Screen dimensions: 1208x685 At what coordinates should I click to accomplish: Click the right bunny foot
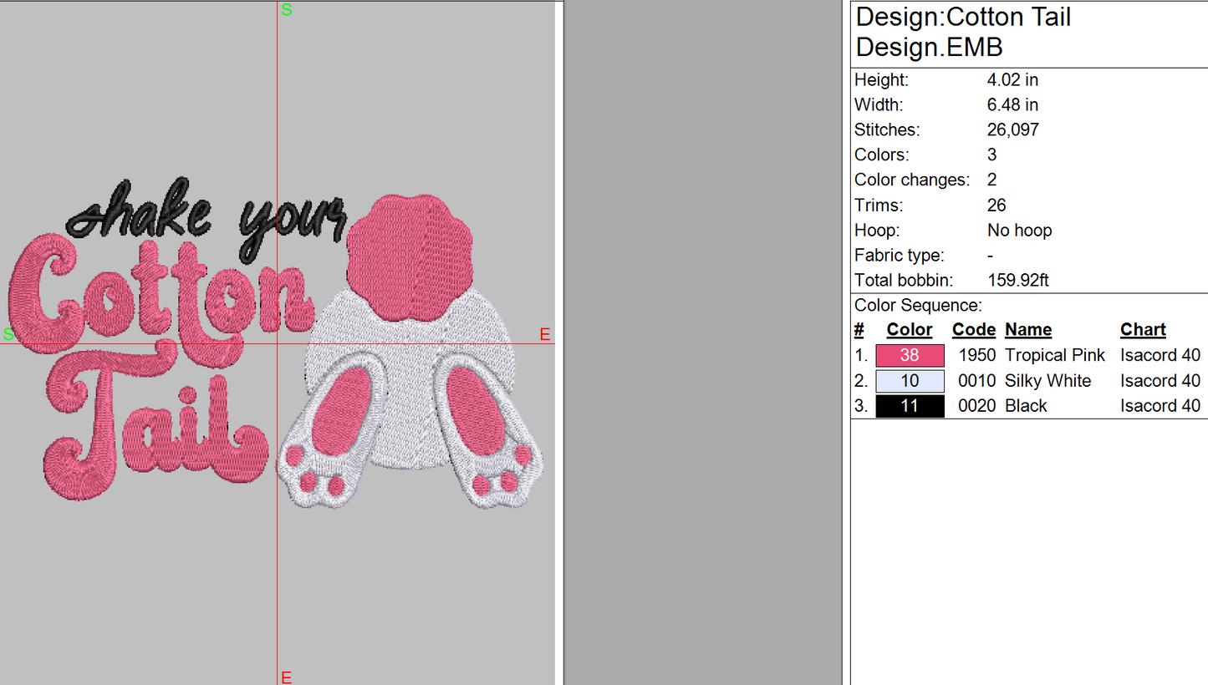point(490,429)
